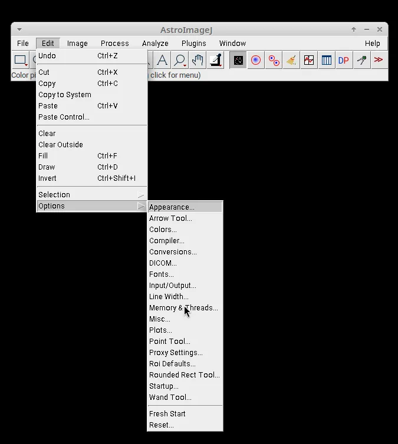398x444 pixels.
Task: Click the broom clear overlay icon
Action: 291,60
